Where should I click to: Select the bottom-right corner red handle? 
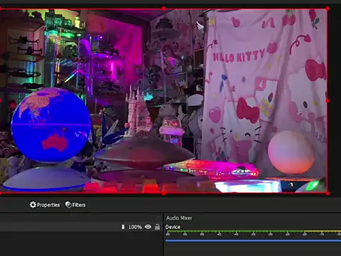point(328,193)
